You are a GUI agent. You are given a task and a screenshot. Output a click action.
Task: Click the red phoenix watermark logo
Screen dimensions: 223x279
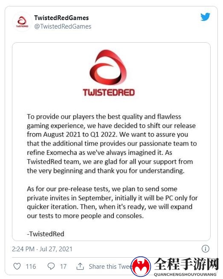141,266
